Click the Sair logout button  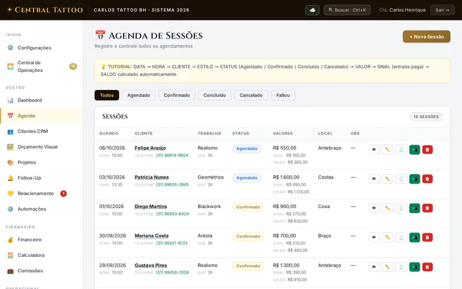coord(442,10)
